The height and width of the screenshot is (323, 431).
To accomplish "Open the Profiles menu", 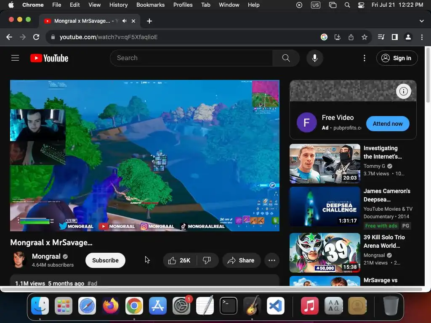I will (x=183, y=5).
